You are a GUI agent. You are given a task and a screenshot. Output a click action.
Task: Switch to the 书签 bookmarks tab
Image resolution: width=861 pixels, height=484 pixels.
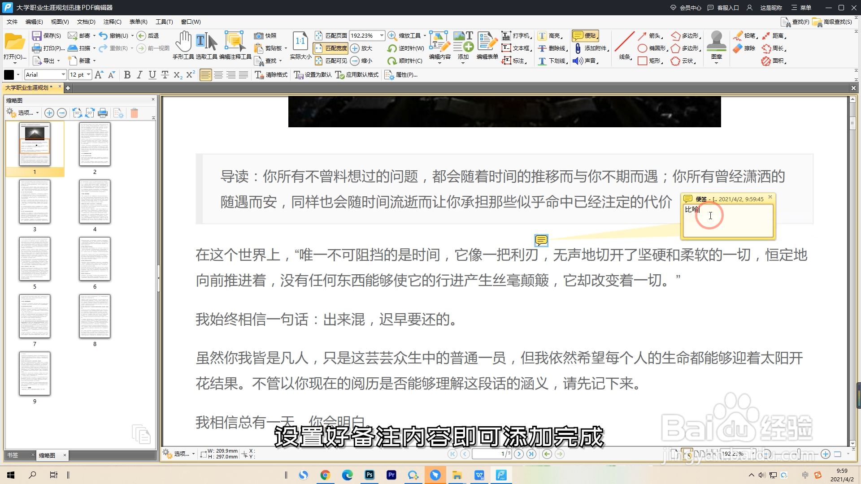pos(13,455)
